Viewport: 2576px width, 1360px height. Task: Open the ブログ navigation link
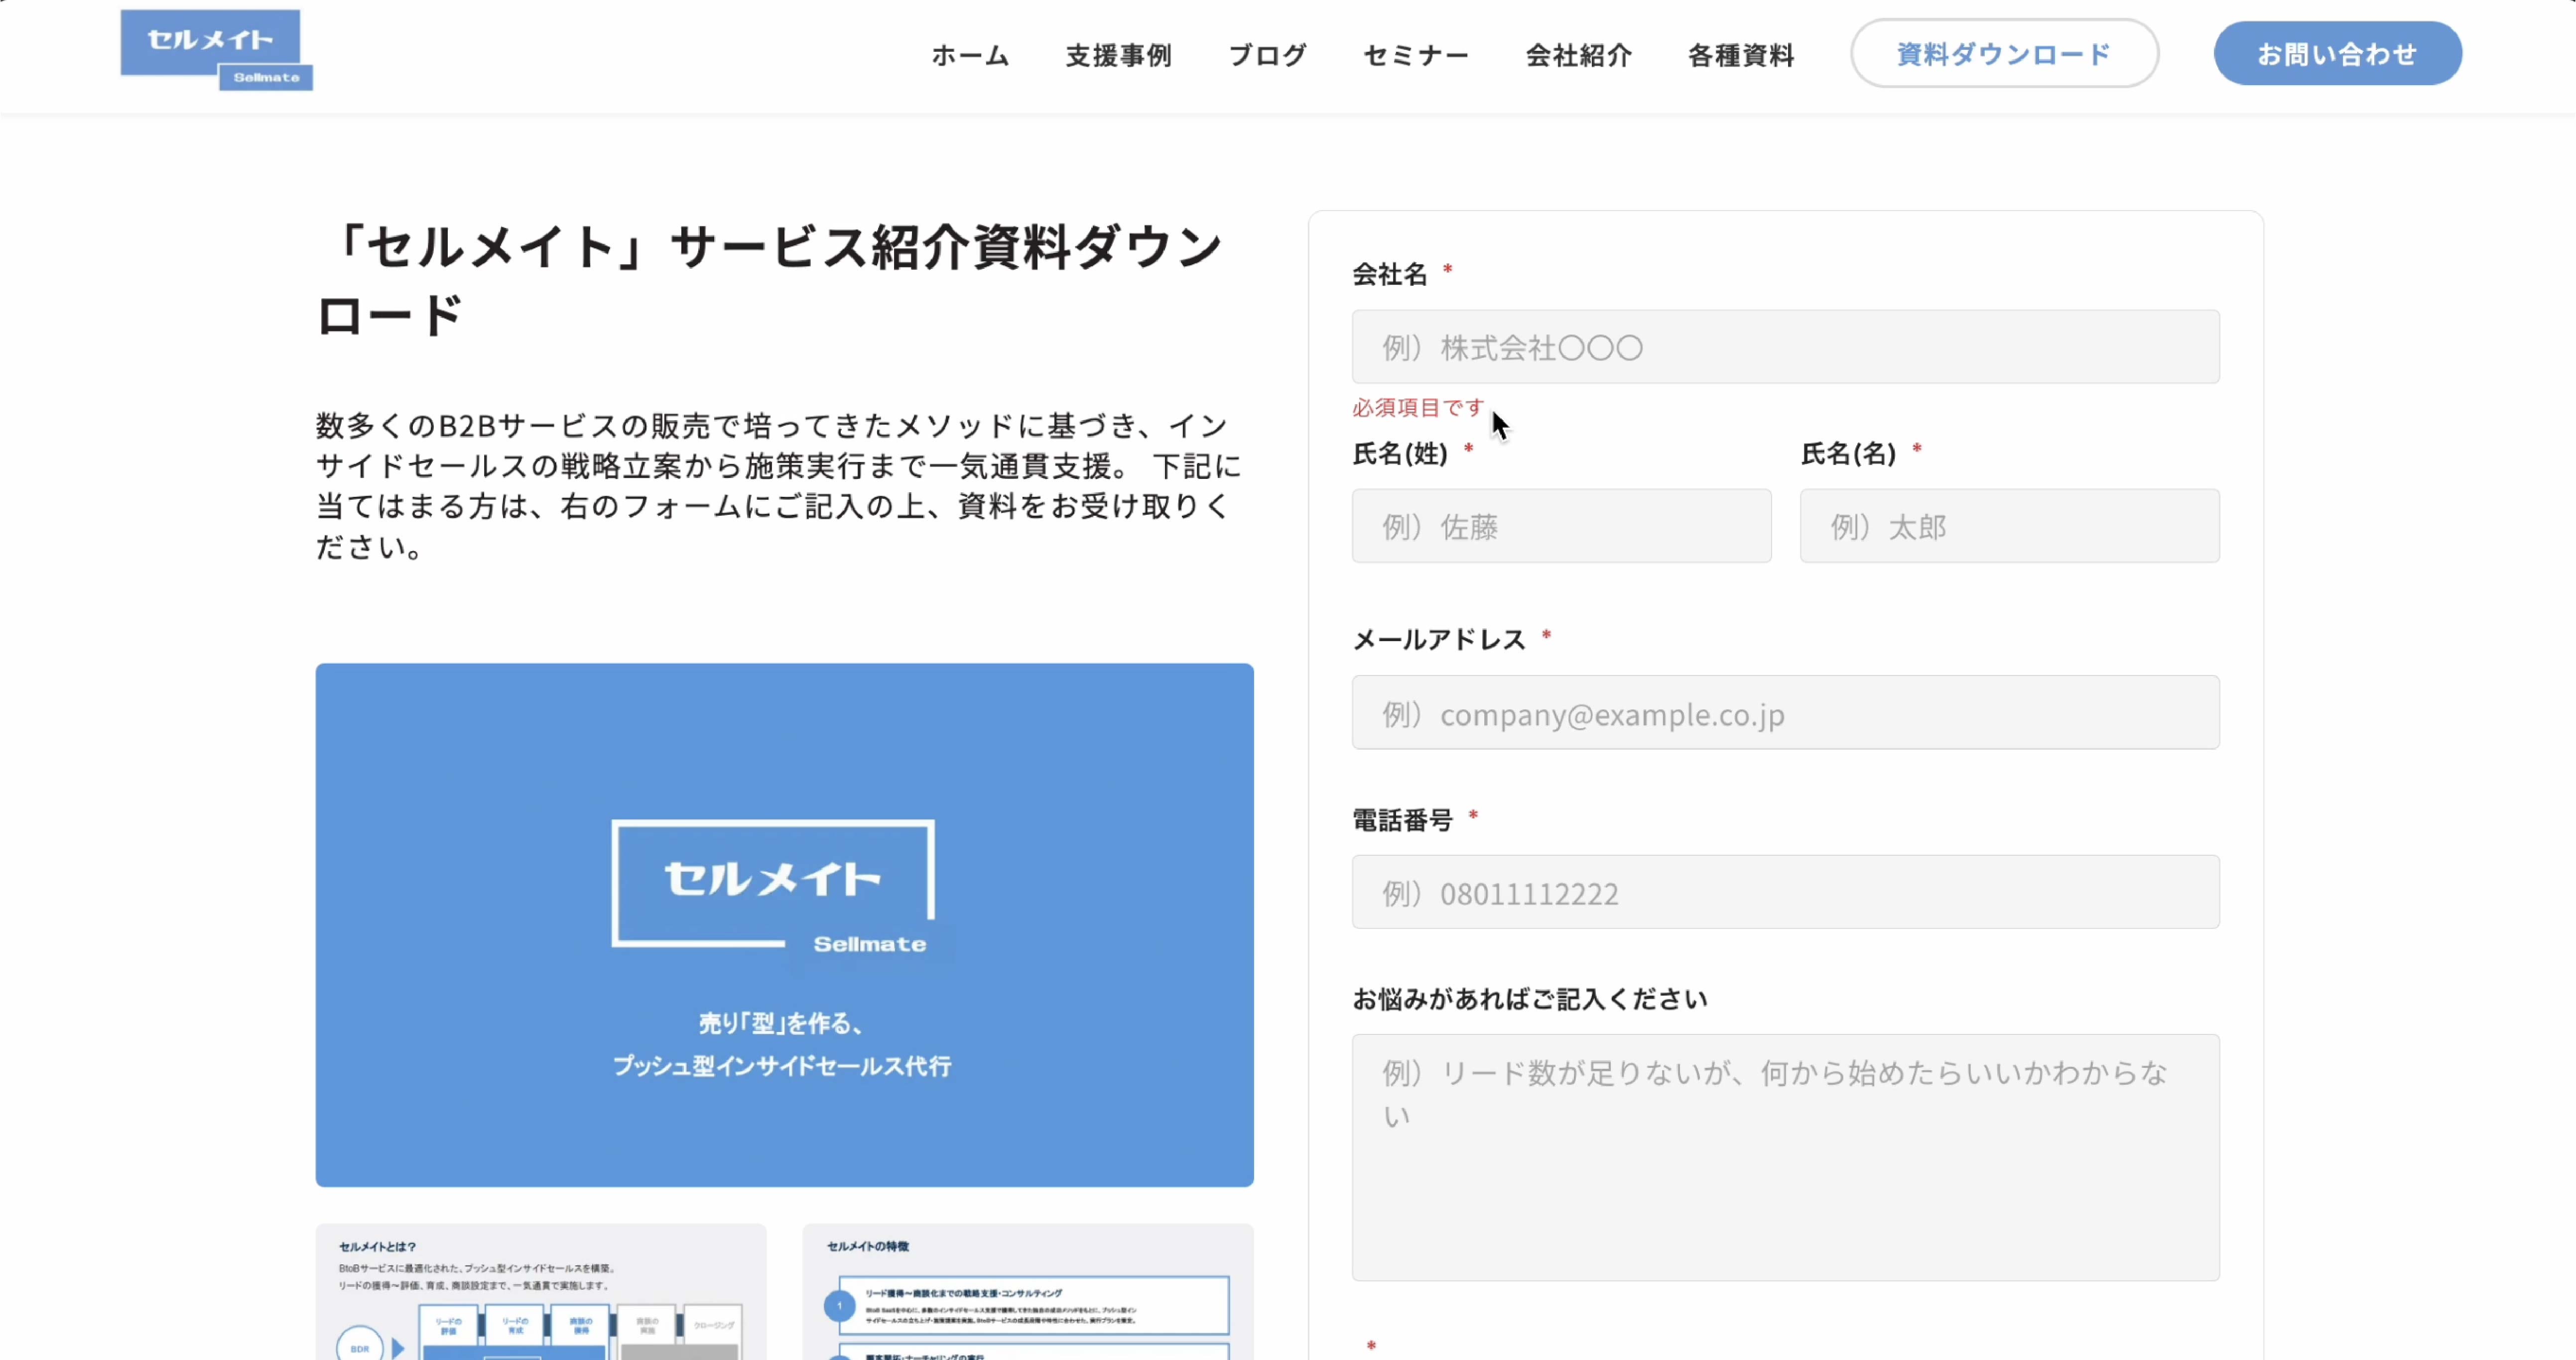(x=1267, y=55)
